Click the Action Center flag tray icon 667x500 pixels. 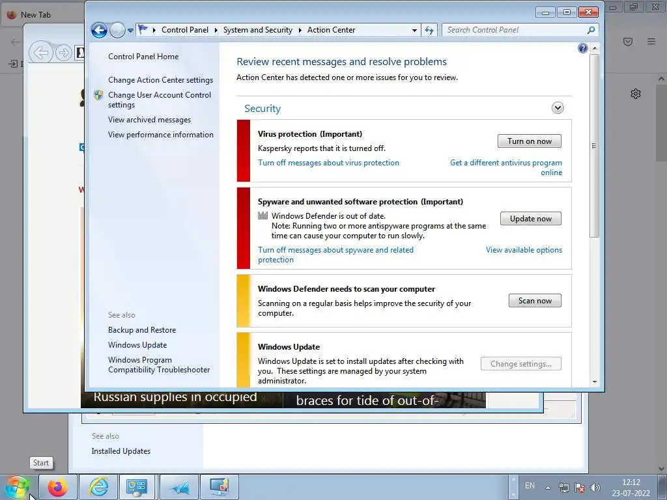point(579,488)
